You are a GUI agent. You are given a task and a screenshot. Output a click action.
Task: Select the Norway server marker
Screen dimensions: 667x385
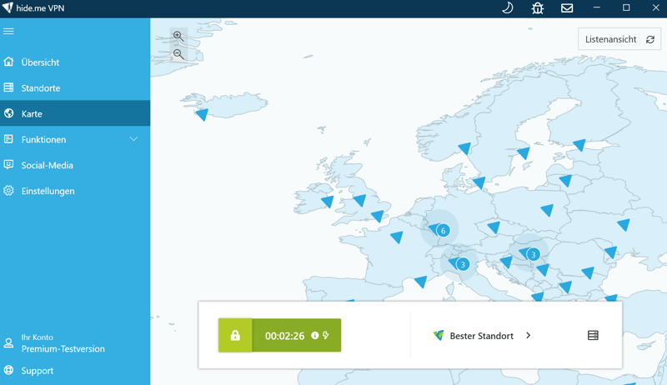point(464,148)
